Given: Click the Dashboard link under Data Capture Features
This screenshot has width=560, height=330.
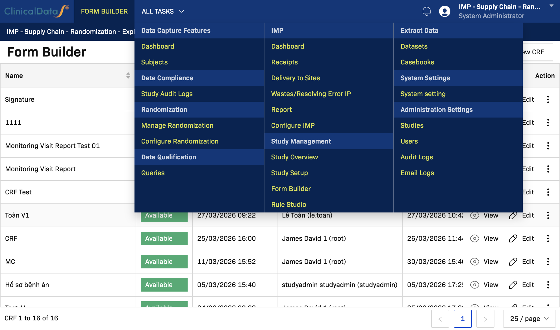Looking at the screenshot, I should tap(158, 46).
